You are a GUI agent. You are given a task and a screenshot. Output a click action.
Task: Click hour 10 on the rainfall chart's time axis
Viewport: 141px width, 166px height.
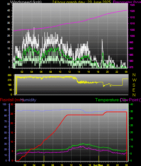click(x=62, y=165)
